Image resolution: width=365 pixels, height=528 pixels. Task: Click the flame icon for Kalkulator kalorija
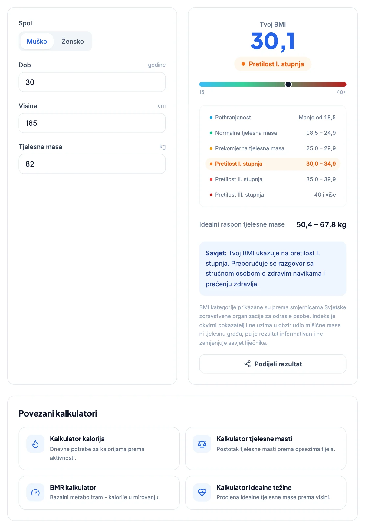click(x=35, y=444)
